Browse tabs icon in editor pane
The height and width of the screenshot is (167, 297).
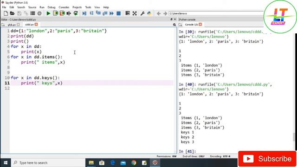pyautogui.click(x=3, y=25)
